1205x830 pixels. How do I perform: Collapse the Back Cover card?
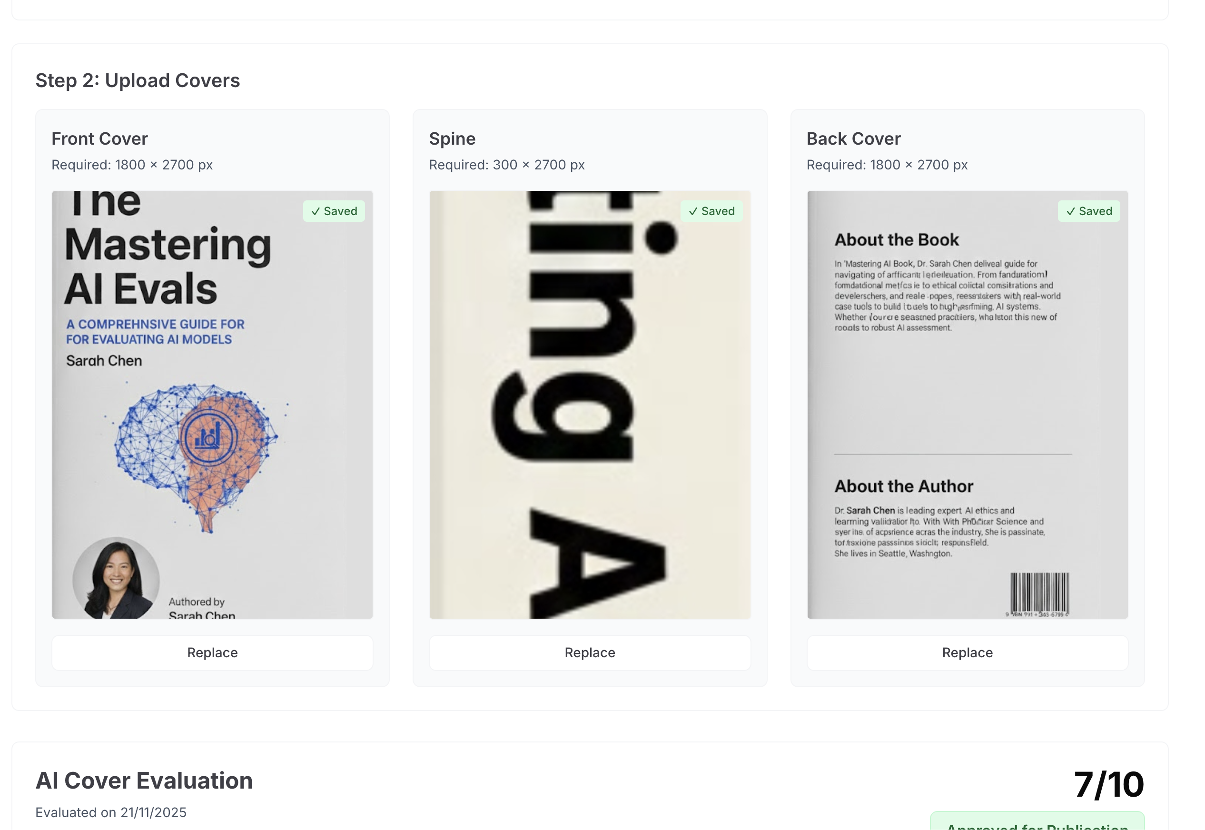(853, 138)
